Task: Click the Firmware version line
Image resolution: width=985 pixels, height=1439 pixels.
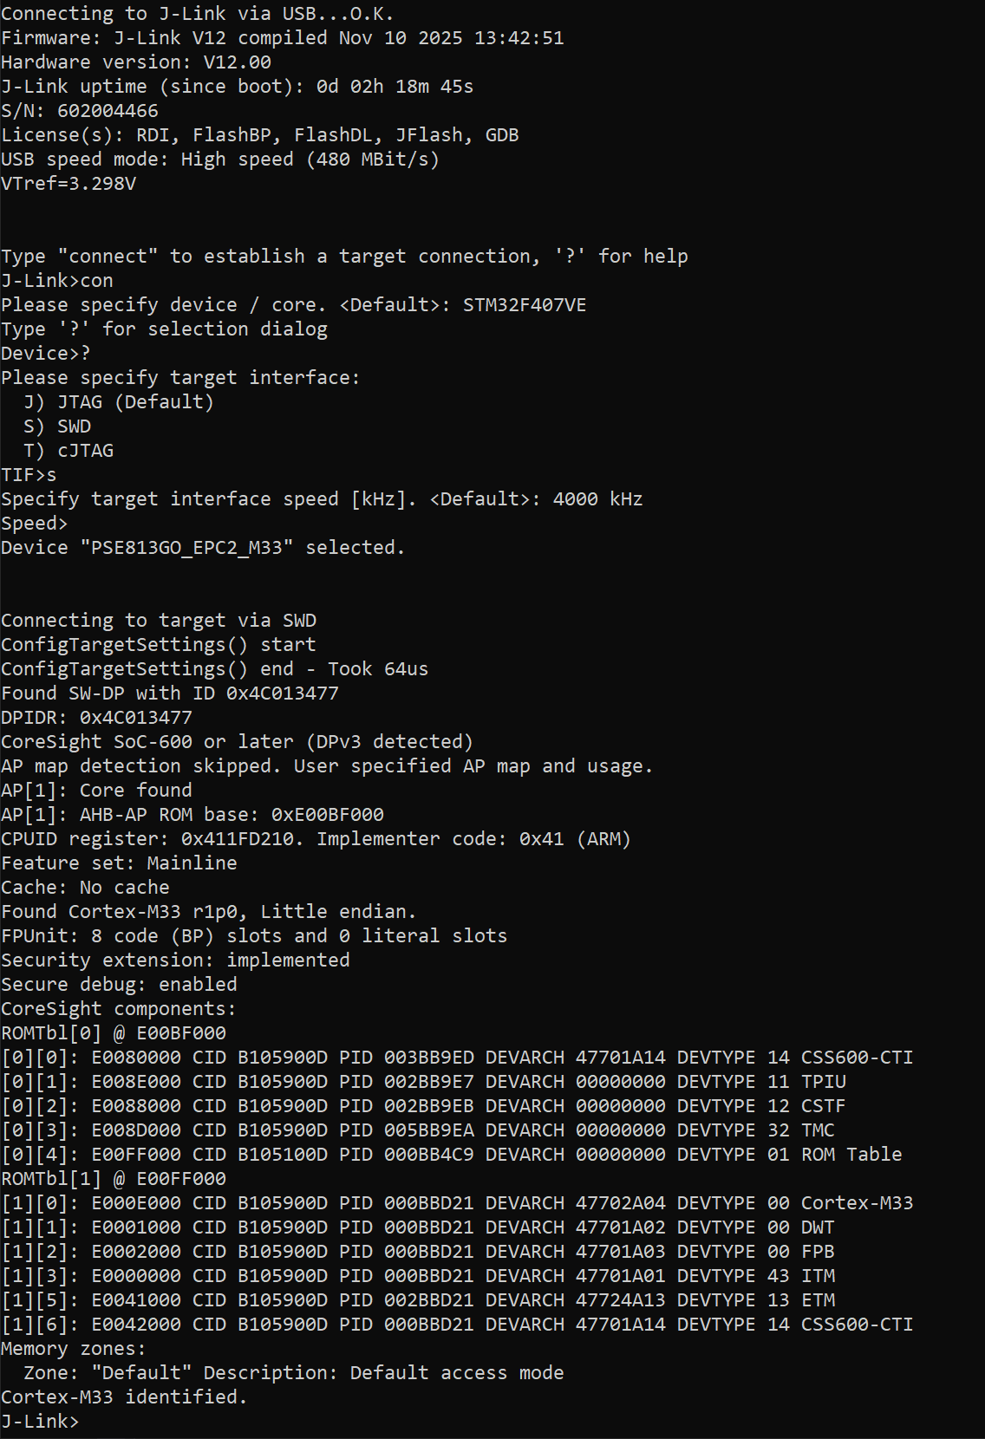Action: pyautogui.click(x=283, y=37)
